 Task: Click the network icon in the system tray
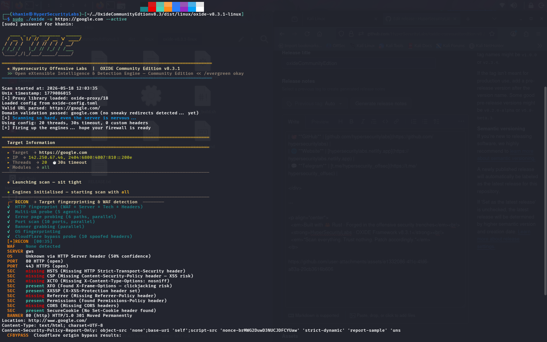tap(502, 6)
